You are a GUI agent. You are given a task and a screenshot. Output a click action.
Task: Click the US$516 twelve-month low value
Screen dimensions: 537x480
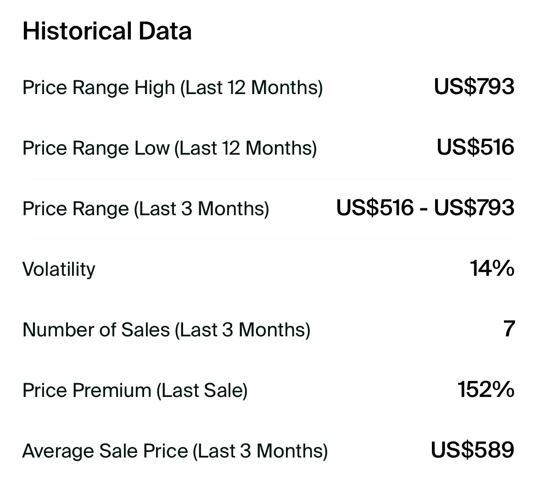tap(475, 147)
